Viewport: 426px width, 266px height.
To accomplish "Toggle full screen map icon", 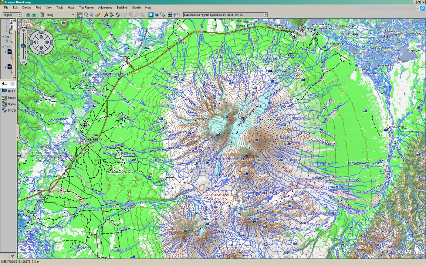I will tap(170, 15).
